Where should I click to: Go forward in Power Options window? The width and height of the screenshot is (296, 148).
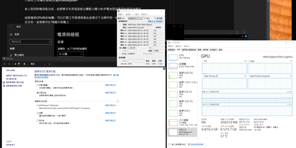point(9,64)
